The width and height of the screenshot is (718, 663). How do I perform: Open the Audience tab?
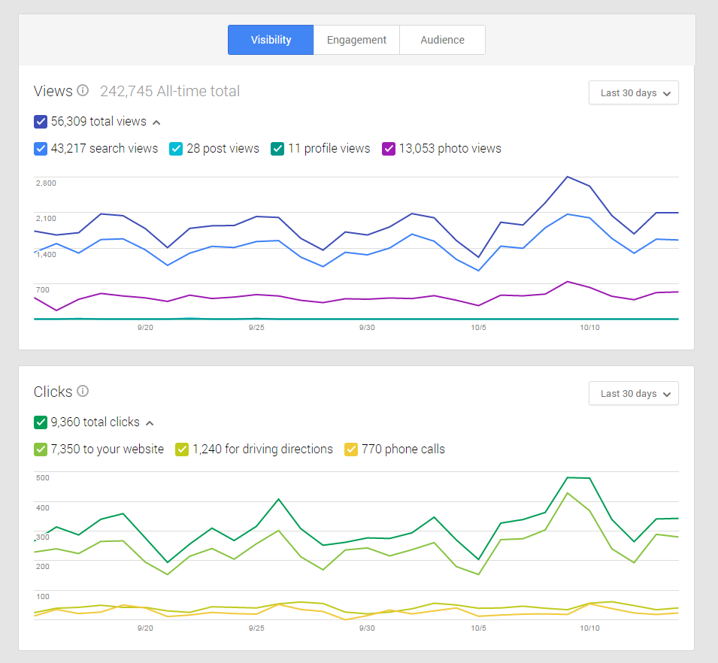point(442,39)
